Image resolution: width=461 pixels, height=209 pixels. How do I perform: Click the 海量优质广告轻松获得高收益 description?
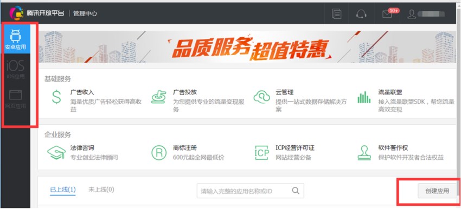pos(106,105)
